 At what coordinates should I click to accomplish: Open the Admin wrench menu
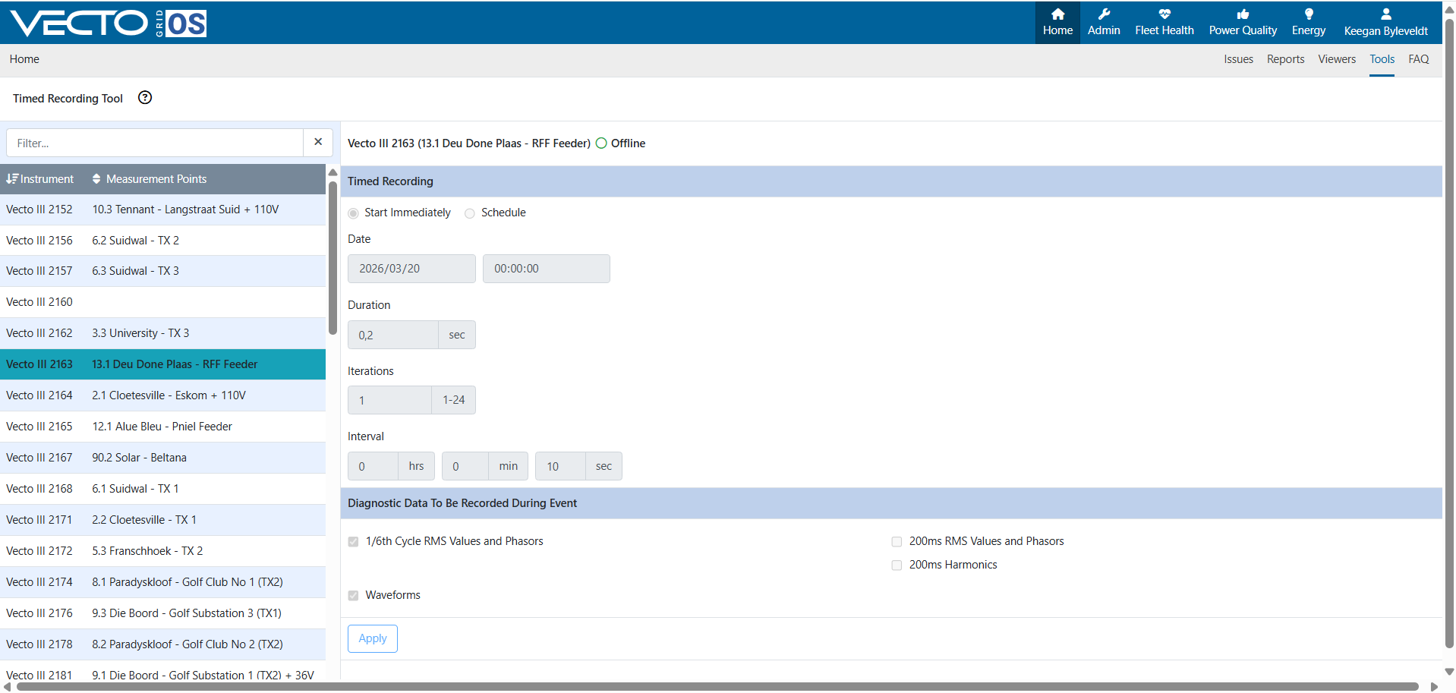1104,23
